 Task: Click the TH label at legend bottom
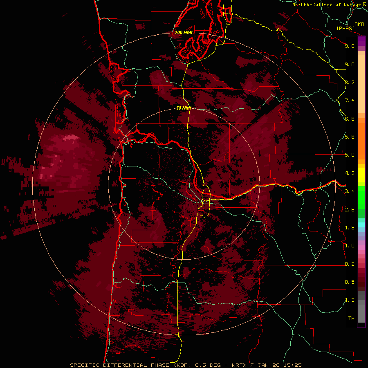coord(351,319)
